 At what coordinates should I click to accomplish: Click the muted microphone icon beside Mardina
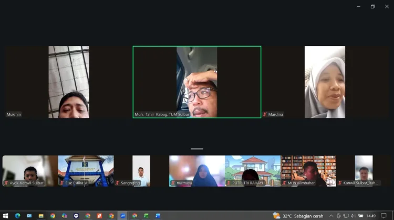pyautogui.click(x=265, y=115)
